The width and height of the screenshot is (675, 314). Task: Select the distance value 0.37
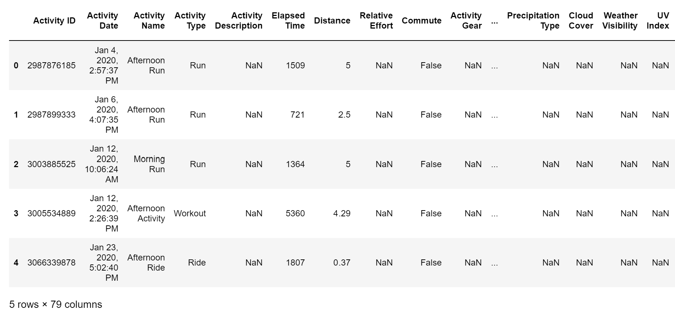tap(341, 263)
